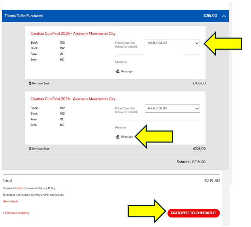Click the second Carabao Cup Final 2026 title
The width and height of the screenshot is (251, 227).
point(73,99)
